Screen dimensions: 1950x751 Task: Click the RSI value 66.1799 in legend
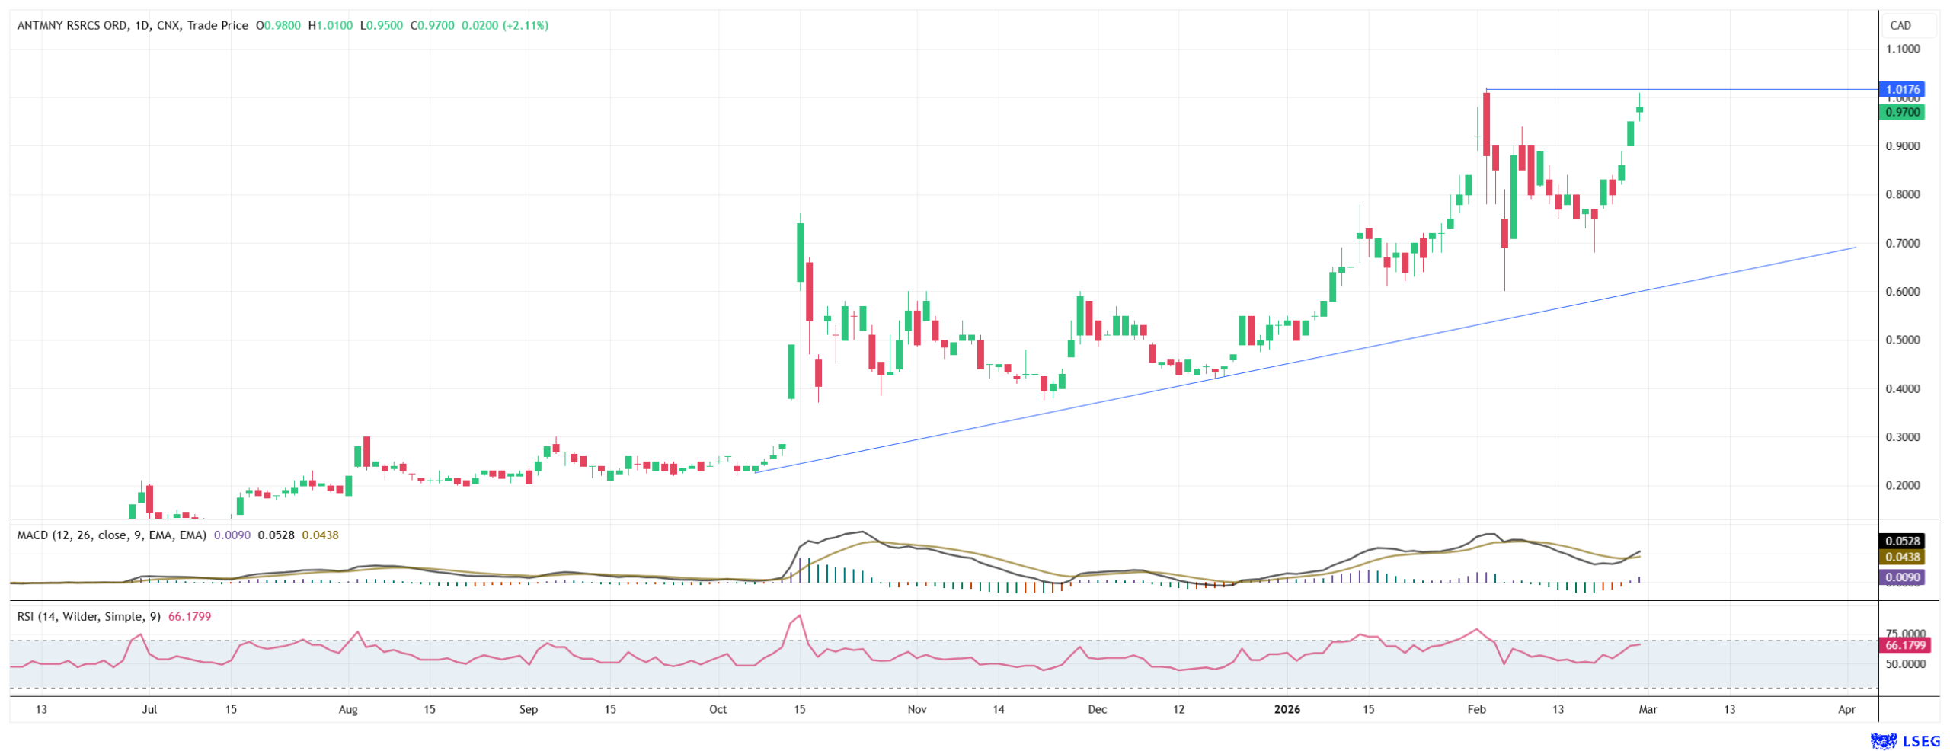(189, 616)
